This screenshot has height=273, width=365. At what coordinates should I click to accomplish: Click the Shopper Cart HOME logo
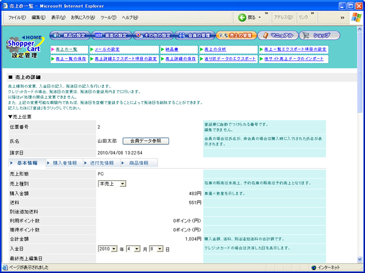(x=25, y=47)
